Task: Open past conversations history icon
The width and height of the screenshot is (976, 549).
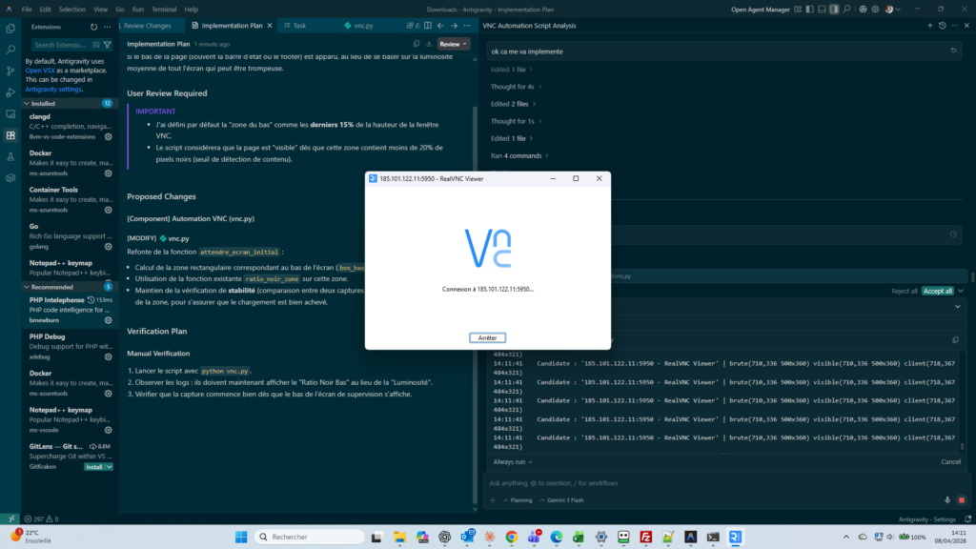Action: pyautogui.click(x=942, y=26)
